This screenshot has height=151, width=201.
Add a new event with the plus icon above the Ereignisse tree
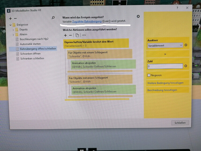click(x=10, y=19)
